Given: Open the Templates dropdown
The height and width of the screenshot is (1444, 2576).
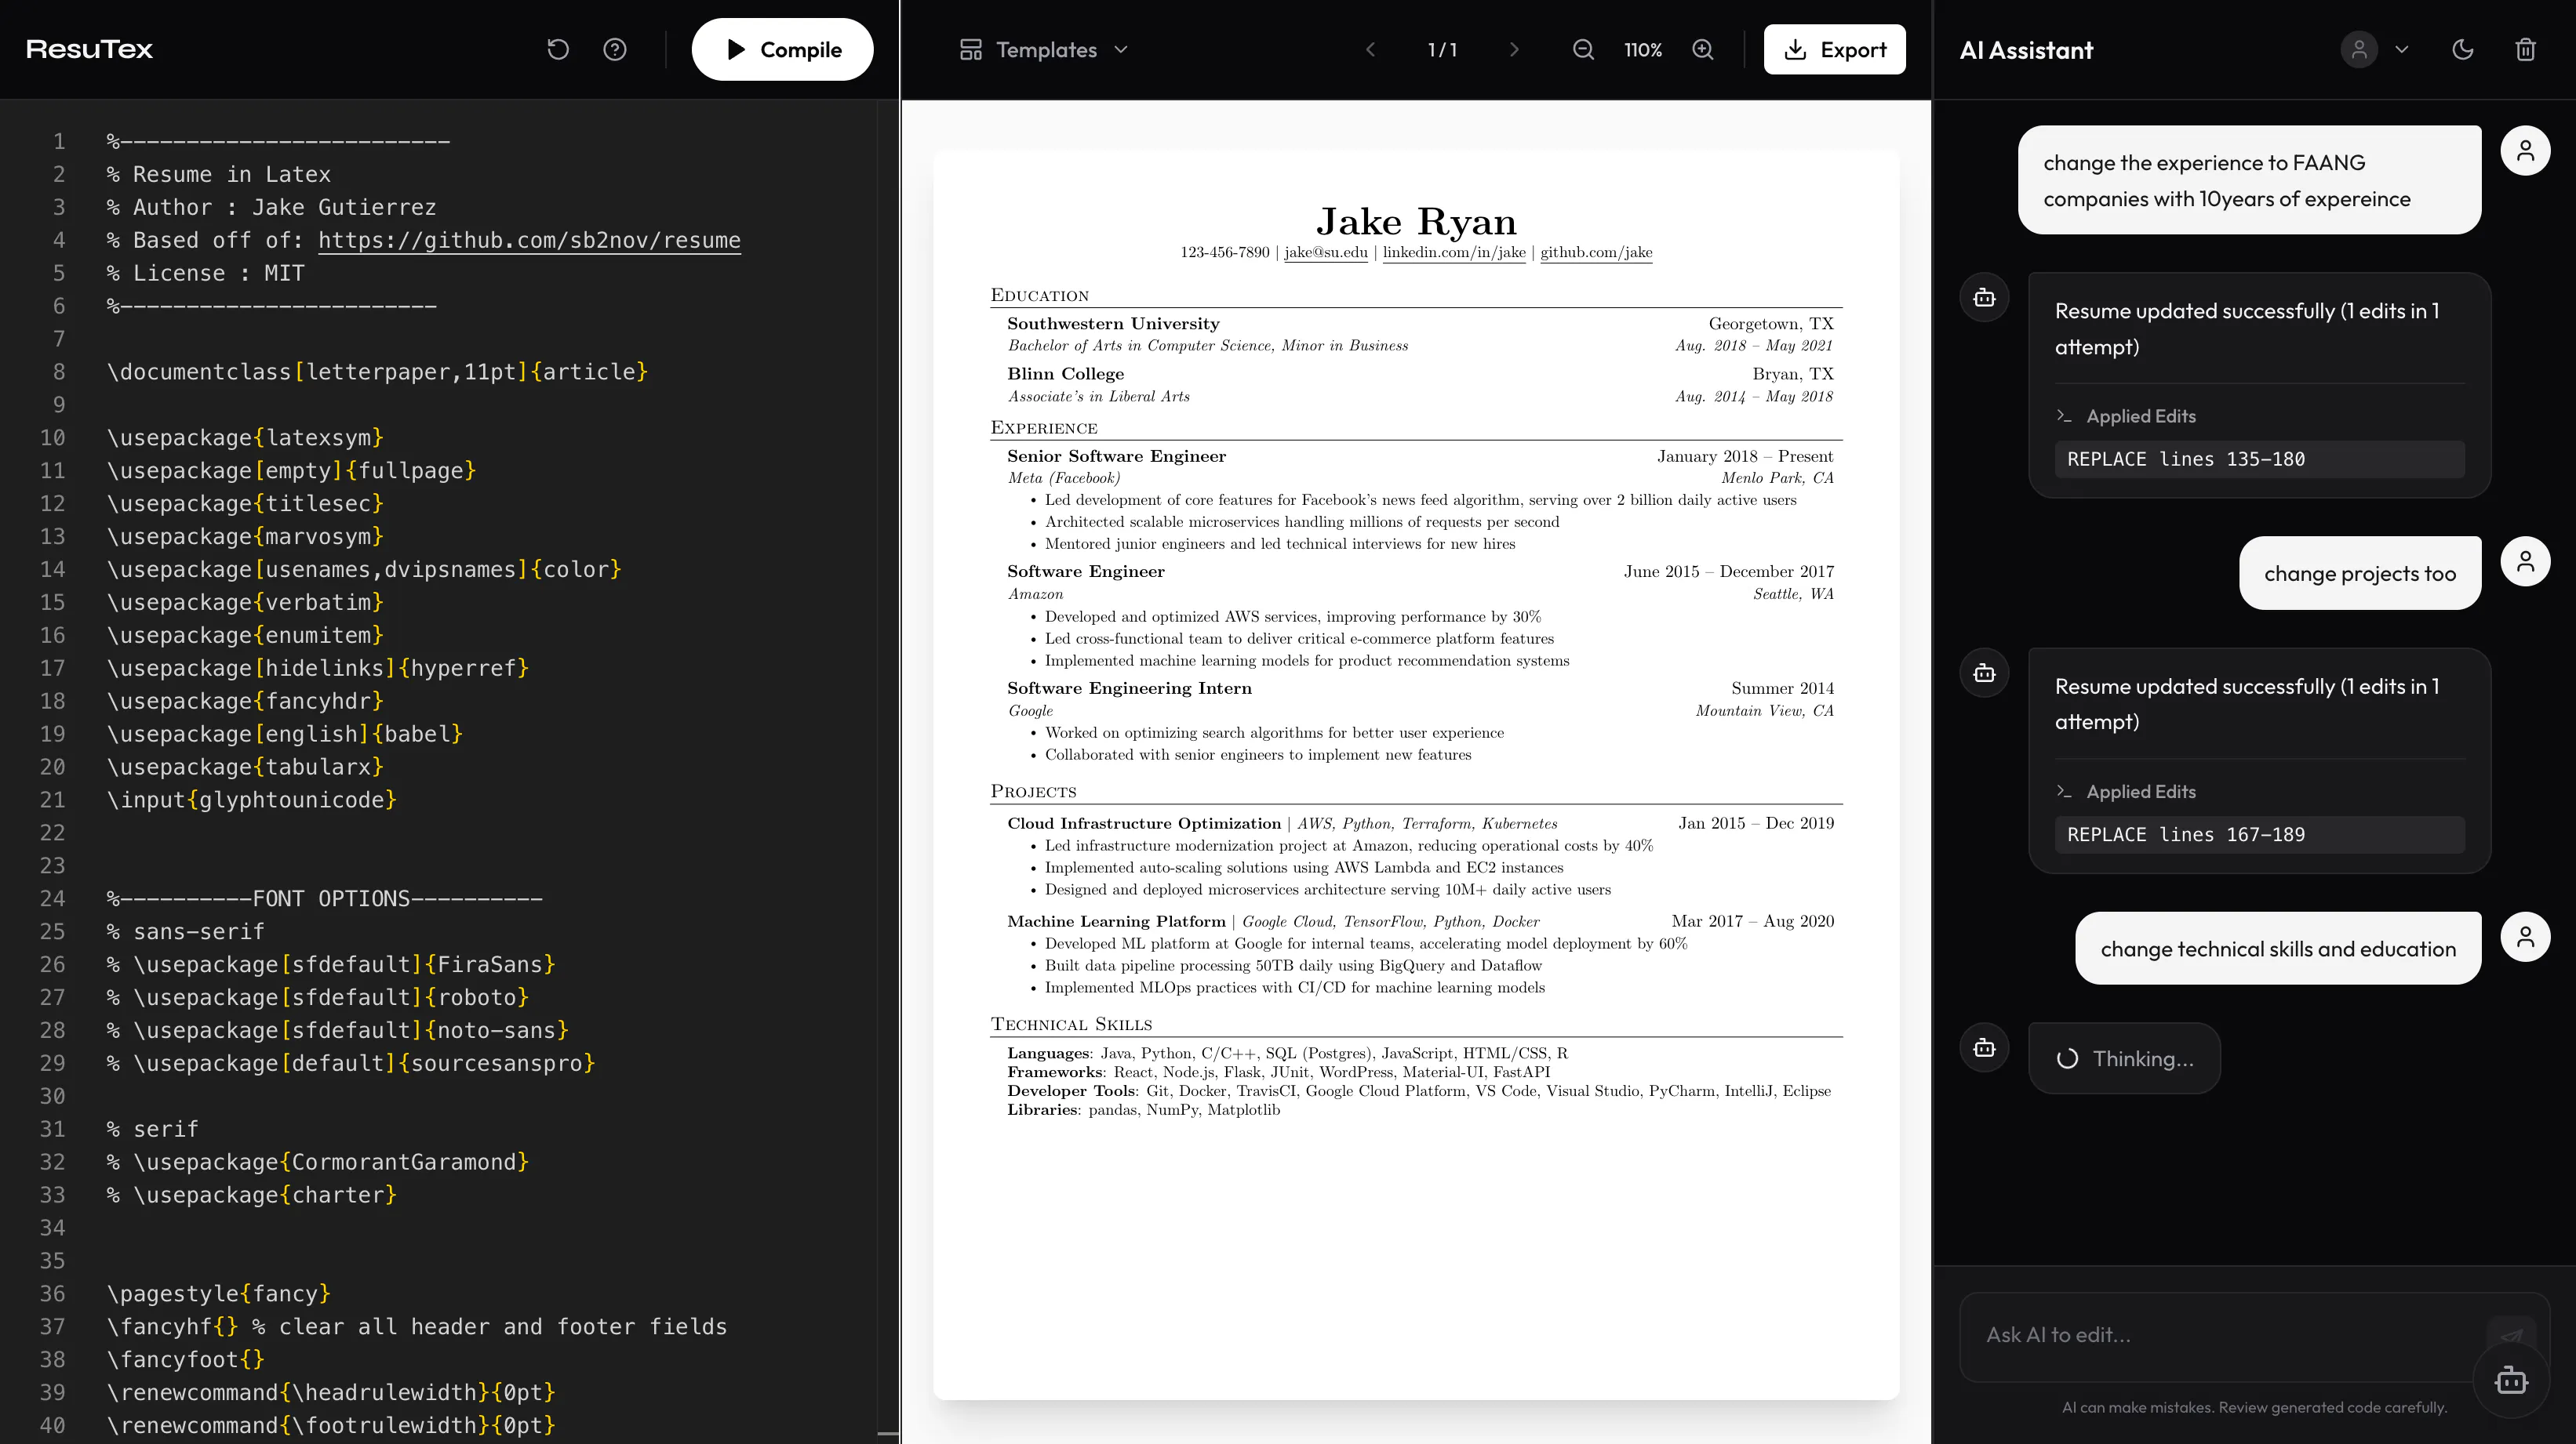Looking at the screenshot, I should point(1044,49).
